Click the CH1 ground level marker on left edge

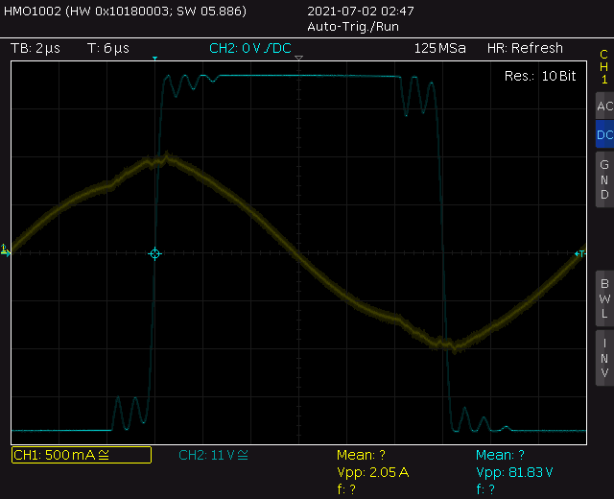tap(5, 250)
